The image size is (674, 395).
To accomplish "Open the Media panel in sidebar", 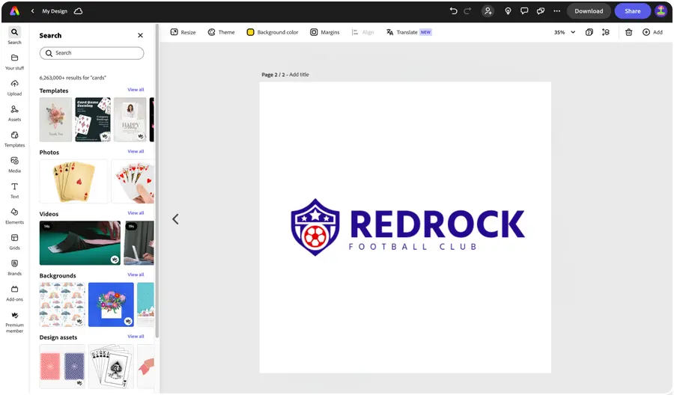I will pyautogui.click(x=14, y=164).
